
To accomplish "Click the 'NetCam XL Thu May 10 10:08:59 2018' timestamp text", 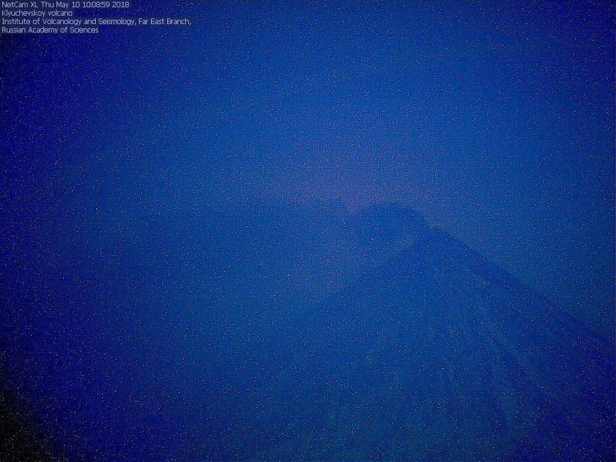I will click(65, 5).
